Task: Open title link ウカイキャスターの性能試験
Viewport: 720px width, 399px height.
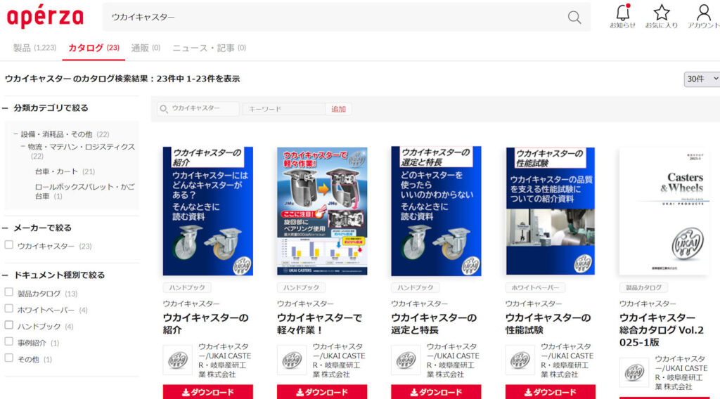Action: 548,324
